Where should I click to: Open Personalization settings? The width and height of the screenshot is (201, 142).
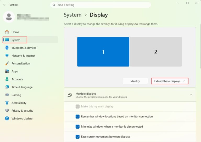30,63
